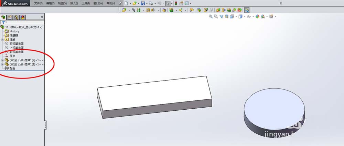Activate the Select cursor tool

(x=168, y=3)
